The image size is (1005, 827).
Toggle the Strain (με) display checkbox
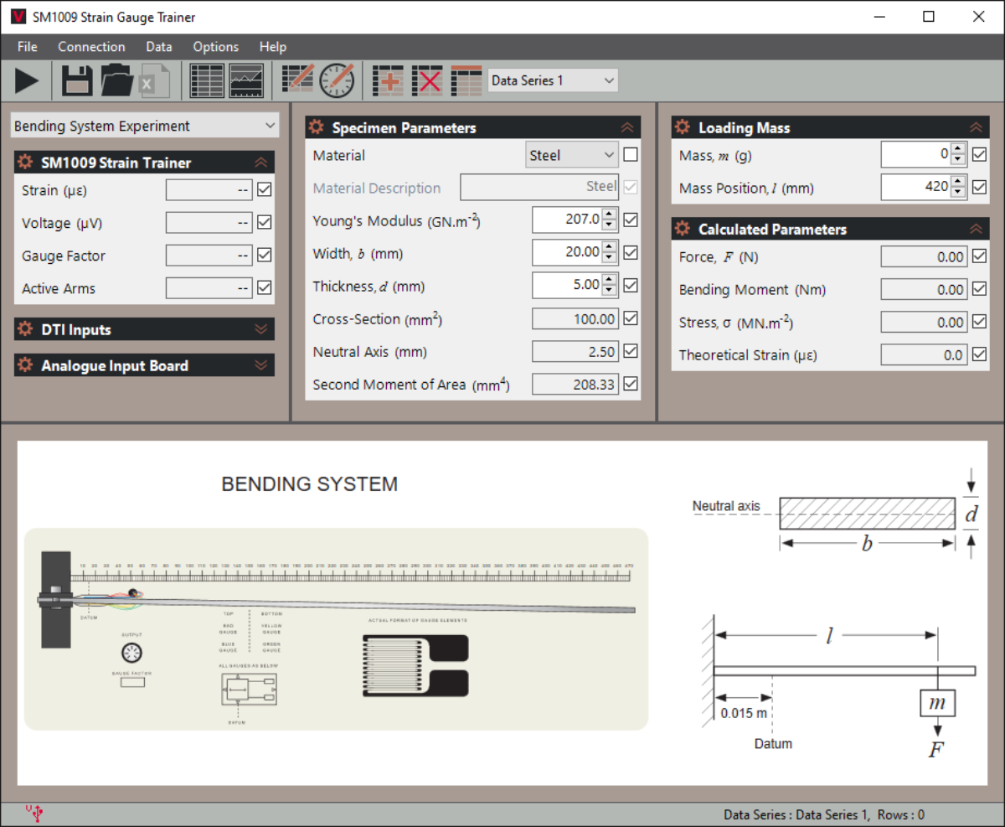[x=264, y=189]
